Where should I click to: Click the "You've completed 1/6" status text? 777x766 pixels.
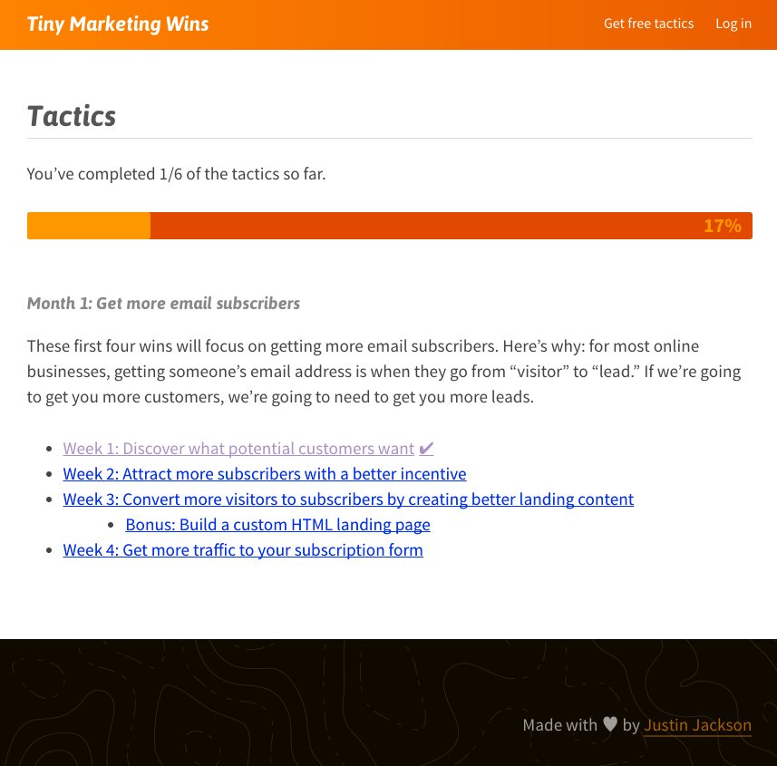(x=176, y=174)
